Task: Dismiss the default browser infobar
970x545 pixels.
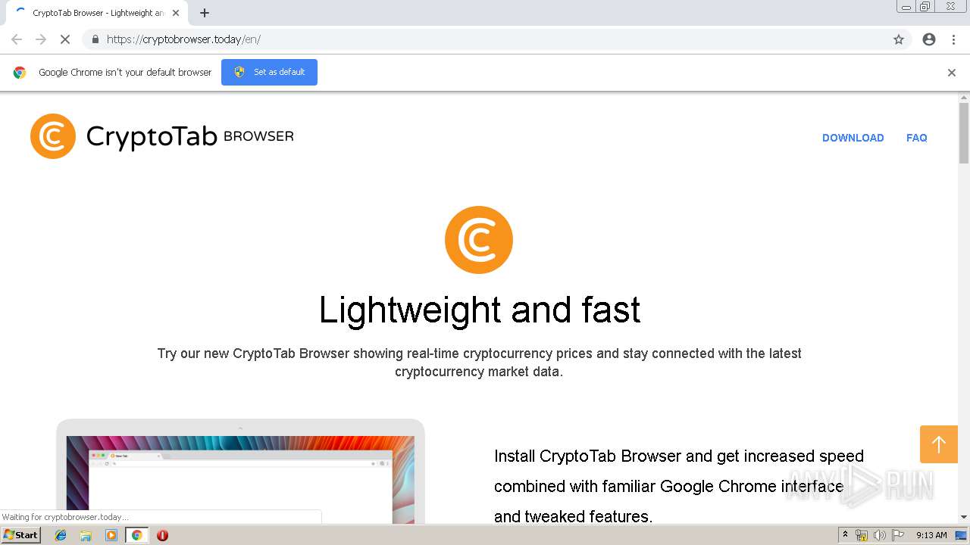Action: pos(952,73)
